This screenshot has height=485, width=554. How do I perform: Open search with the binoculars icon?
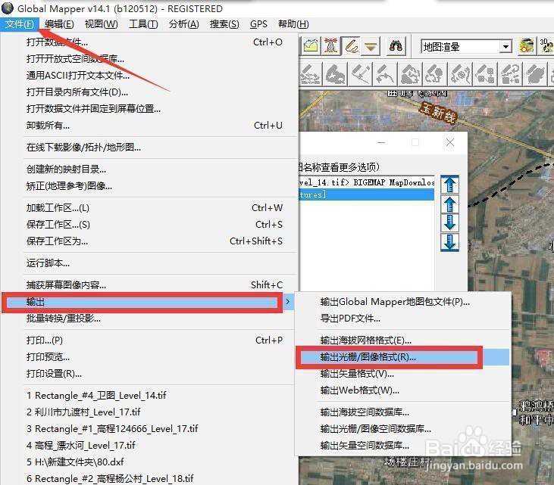point(396,46)
